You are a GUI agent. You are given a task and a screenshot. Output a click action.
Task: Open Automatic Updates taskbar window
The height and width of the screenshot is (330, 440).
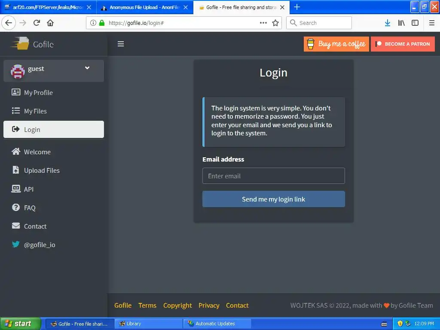pos(217,324)
